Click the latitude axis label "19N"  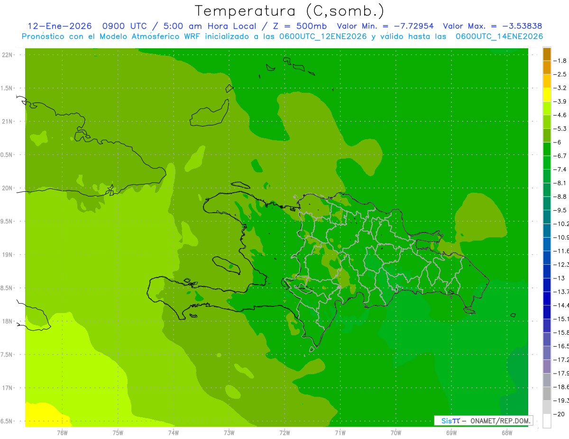tap(7, 255)
